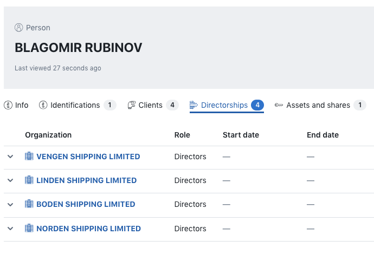374x267 pixels.
Task: Click the Person icon above the name
Action: click(19, 28)
